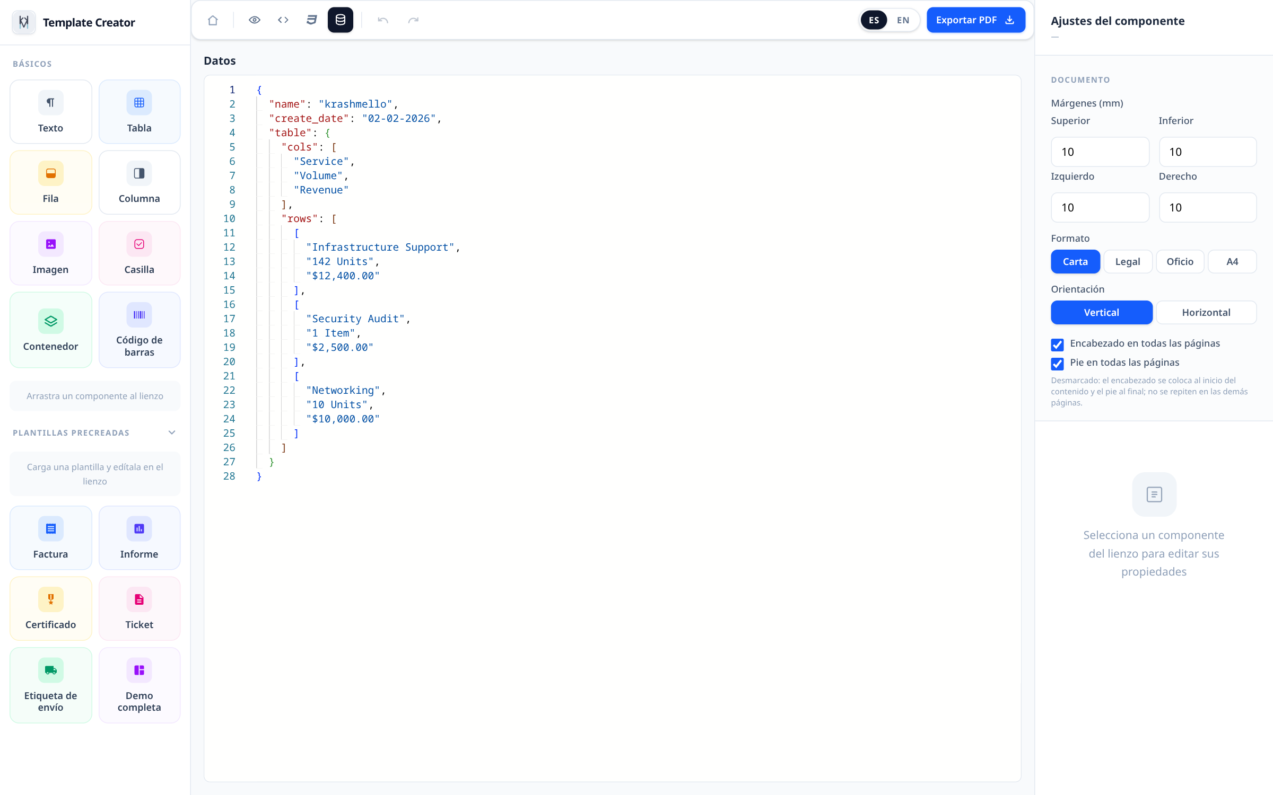The height and width of the screenshot is (795, 1273).
Task: Collapse the Plantillas precreadas section
Action: (x=172, y=432)
